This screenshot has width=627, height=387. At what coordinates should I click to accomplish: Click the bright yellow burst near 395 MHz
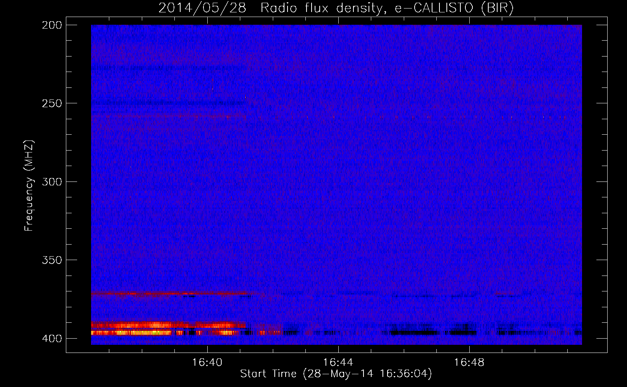[x=132, y=332]
